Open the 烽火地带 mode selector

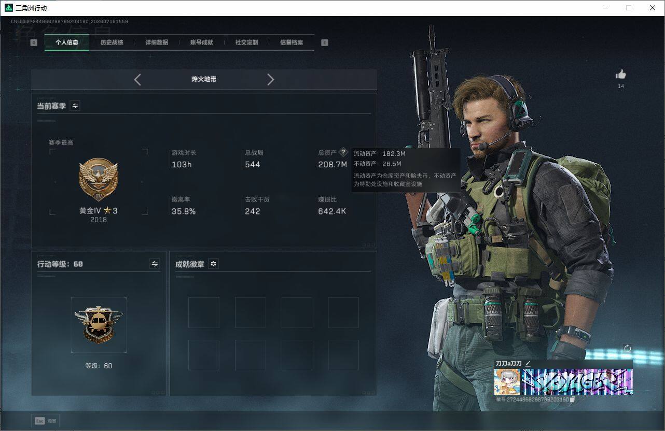204,80
